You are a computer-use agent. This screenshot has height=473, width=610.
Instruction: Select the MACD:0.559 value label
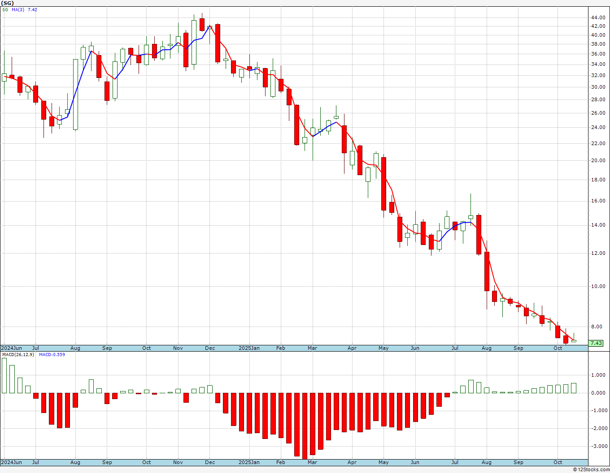[52, 355]
